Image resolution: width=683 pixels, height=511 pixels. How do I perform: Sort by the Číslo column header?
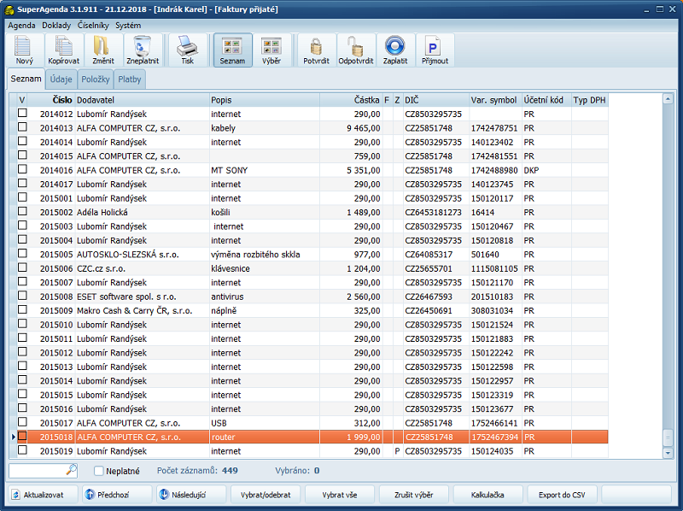[52, 100]
